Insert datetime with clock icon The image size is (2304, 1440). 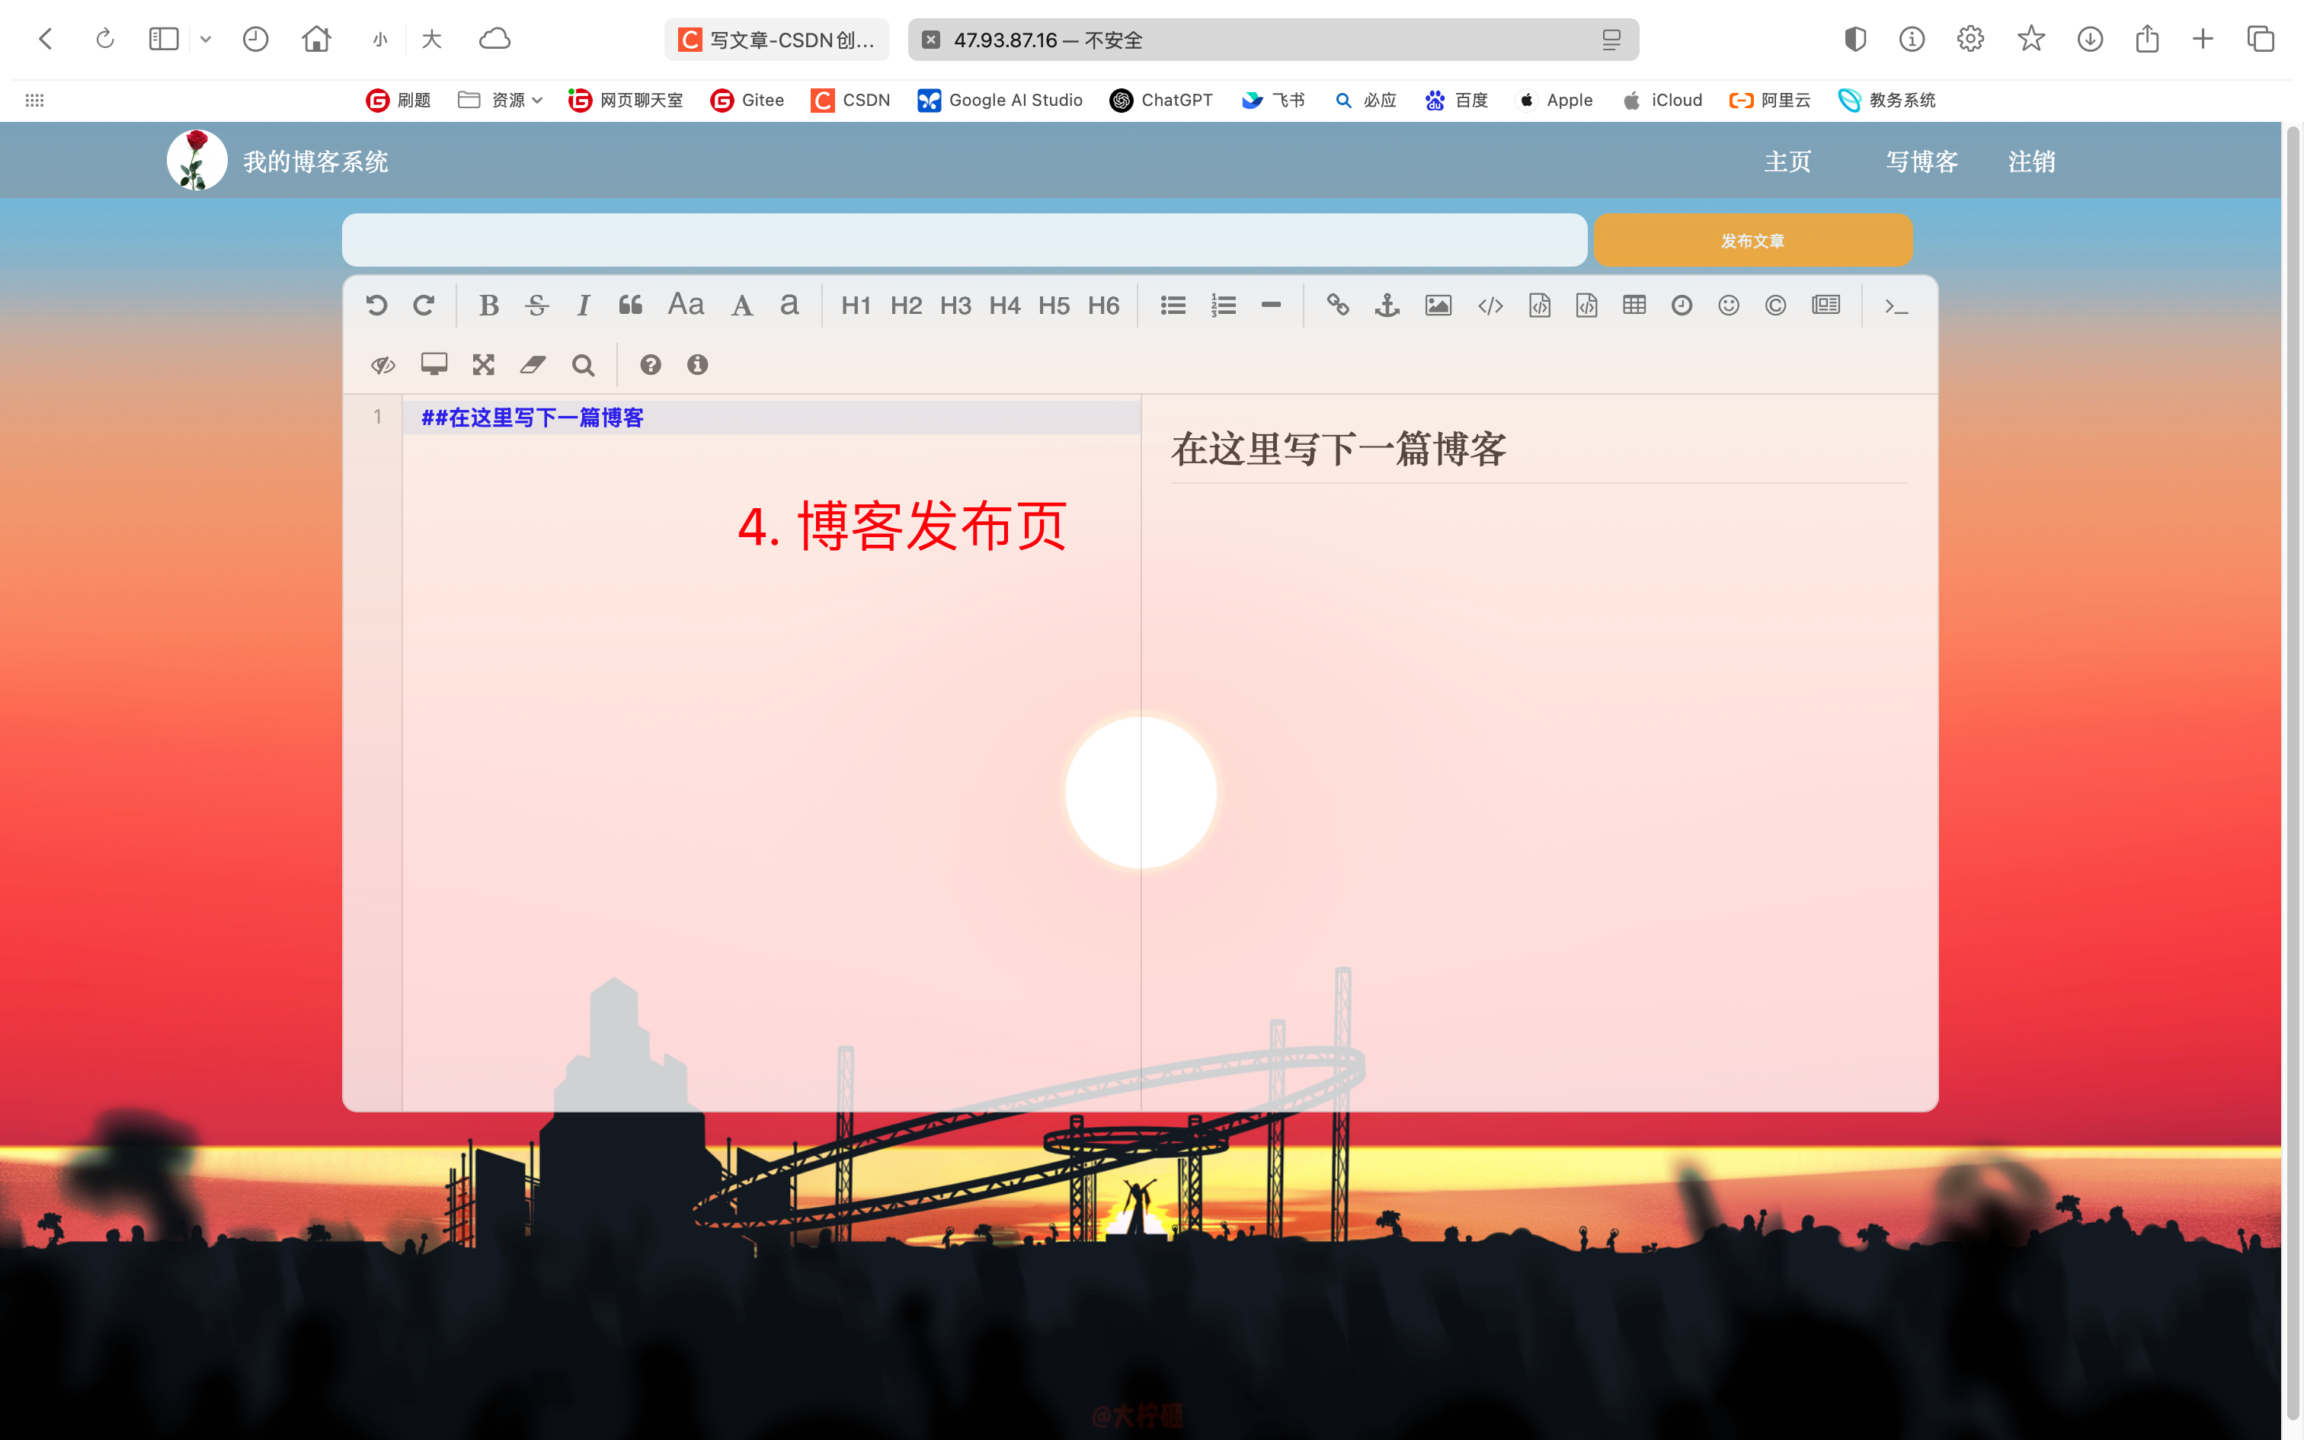(1682, 306)
